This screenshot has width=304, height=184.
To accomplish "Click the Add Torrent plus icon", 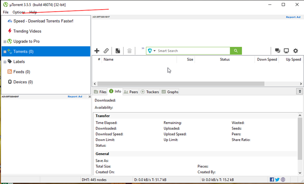I will pyautogui.click(x=97, y=51).
